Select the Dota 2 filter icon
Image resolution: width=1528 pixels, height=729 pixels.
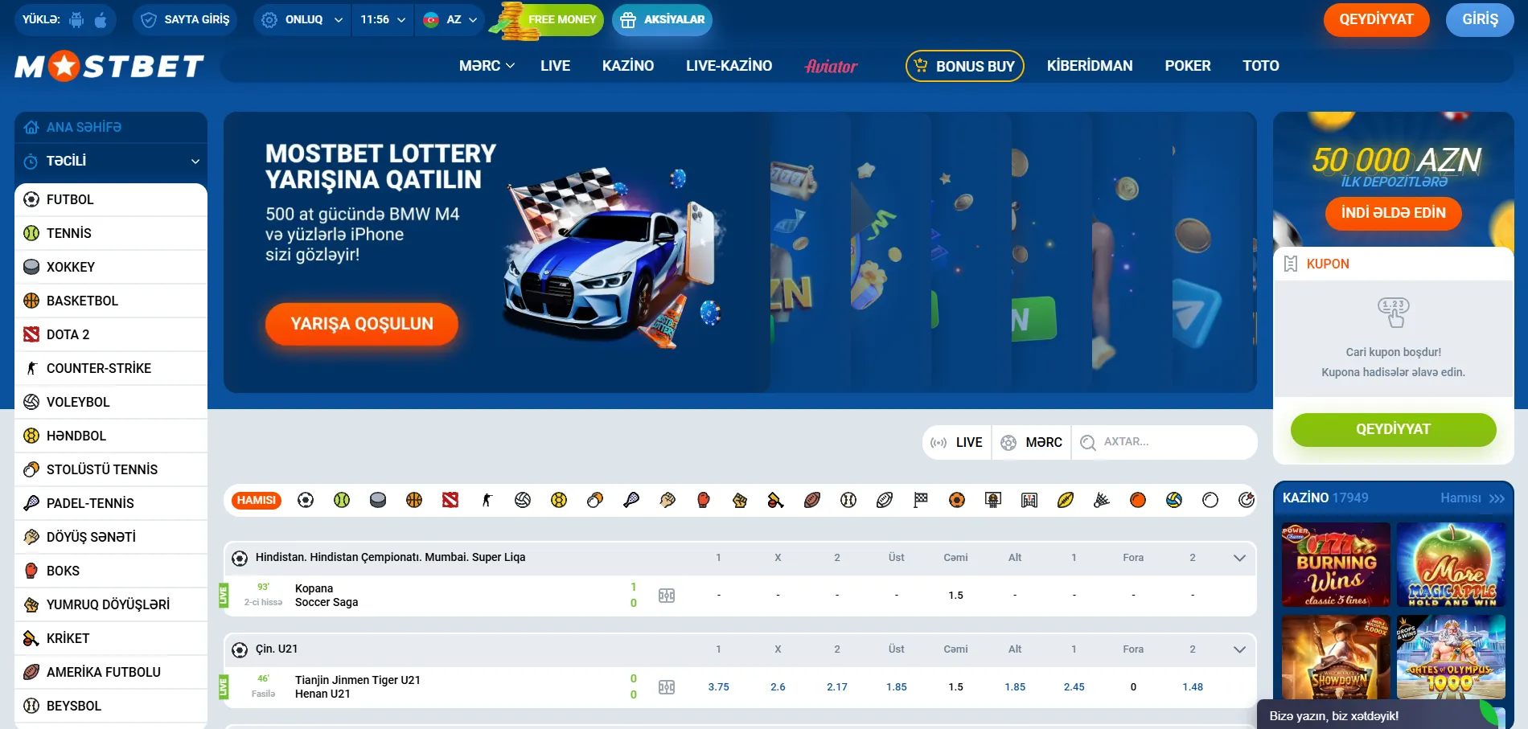(450, 500)
